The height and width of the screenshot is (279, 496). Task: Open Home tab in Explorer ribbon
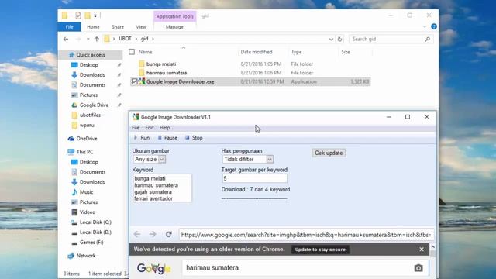(x=93, y=27)
